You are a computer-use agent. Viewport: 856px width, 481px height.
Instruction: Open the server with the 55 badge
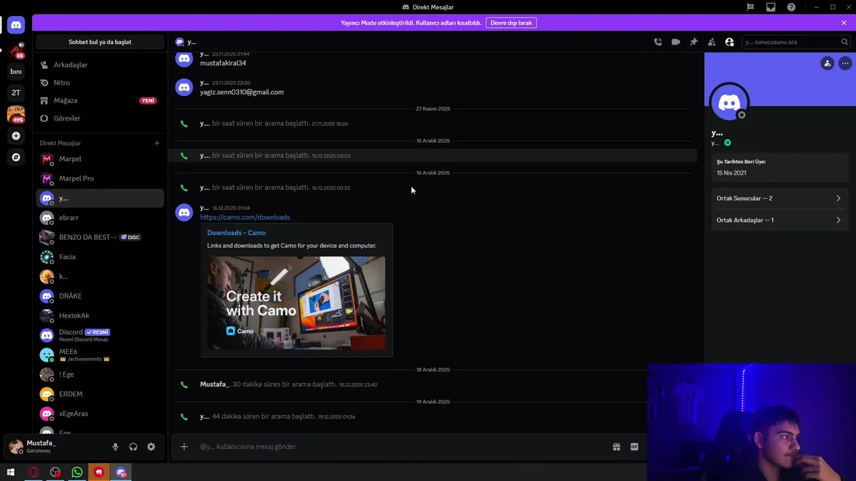(x=16, y=49)
